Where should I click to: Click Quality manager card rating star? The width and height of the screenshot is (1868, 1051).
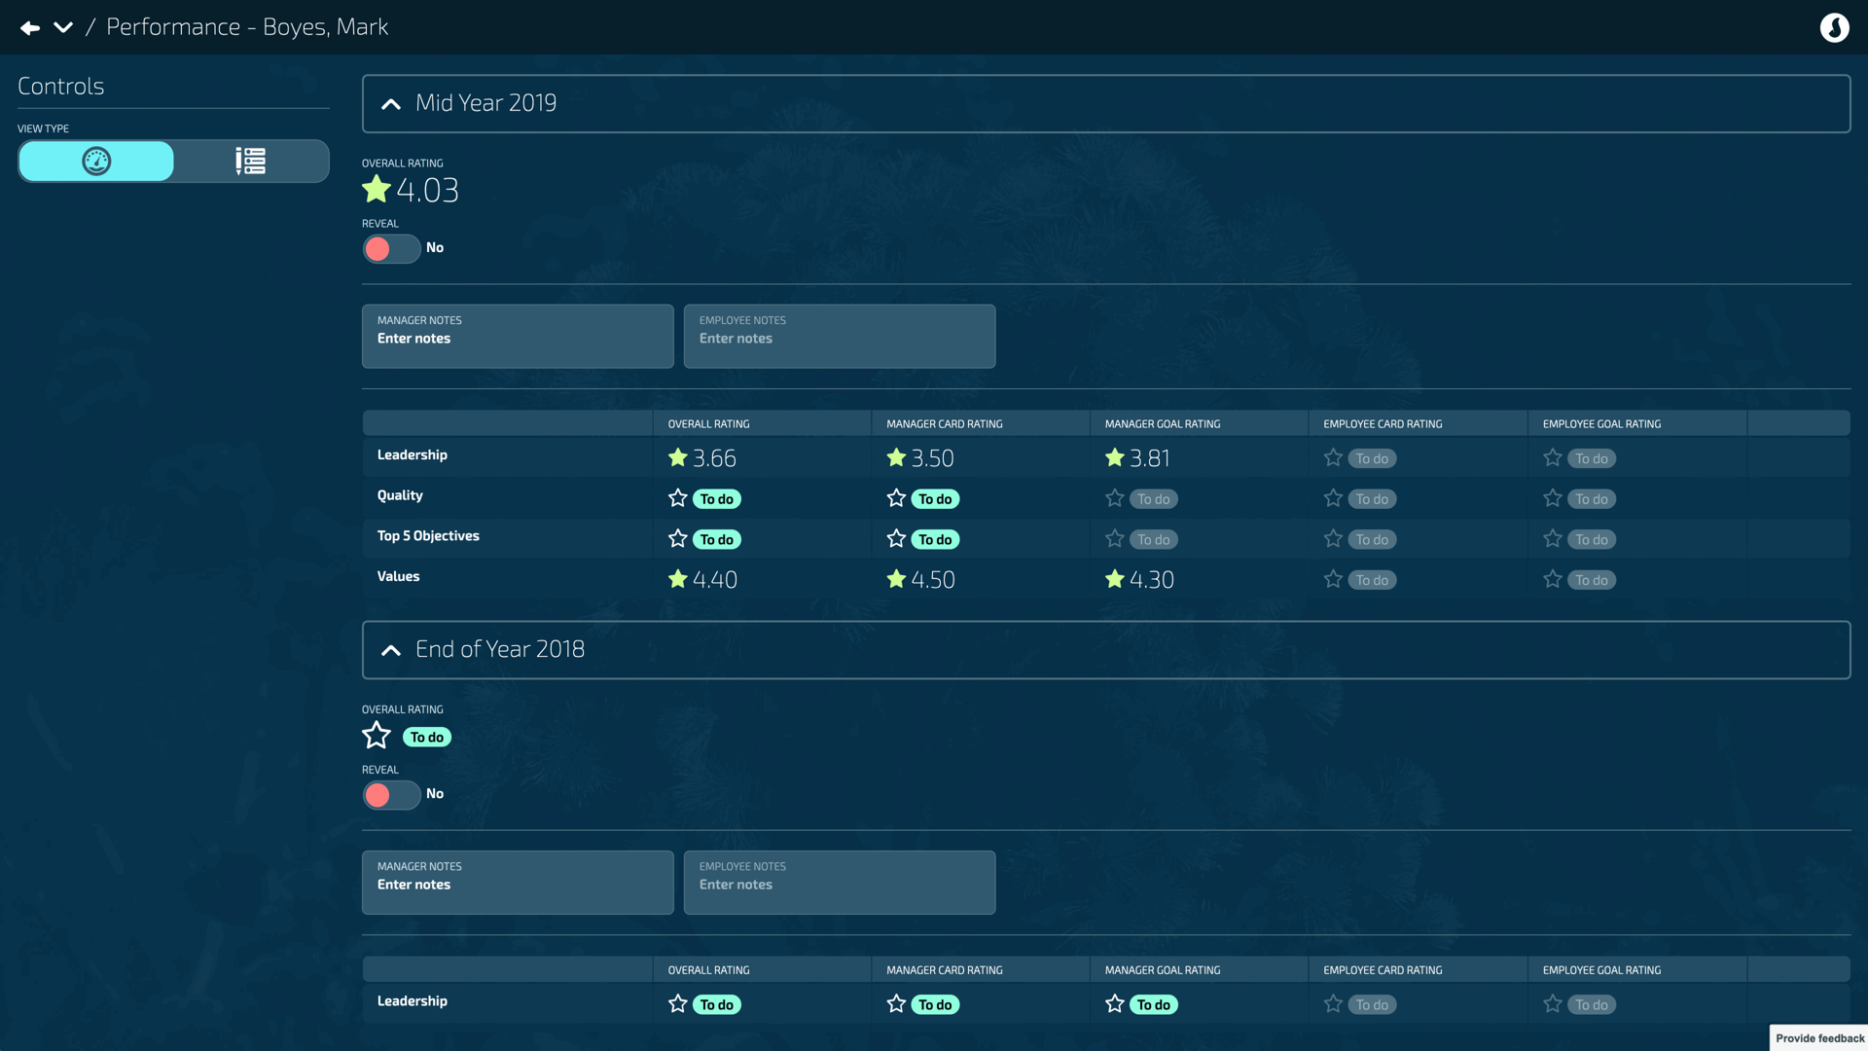click(x=896, y=498)
